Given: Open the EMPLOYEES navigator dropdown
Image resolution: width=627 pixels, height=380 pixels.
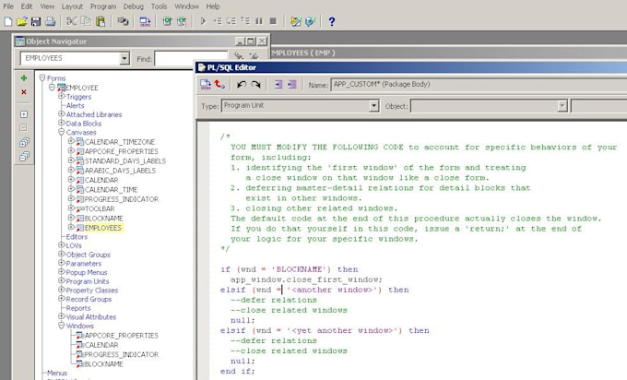Looking at the screenshot, I should click(x=124, y=58).
